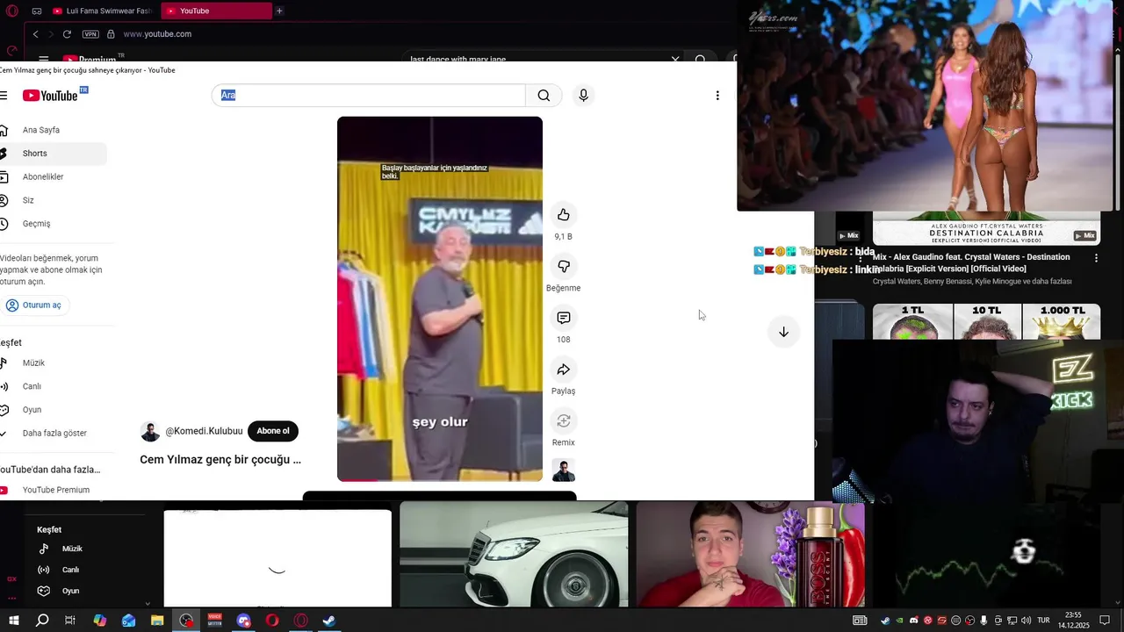1124x632 pixels.
Task: Reload the page
Action: click(x=67, y=34)
